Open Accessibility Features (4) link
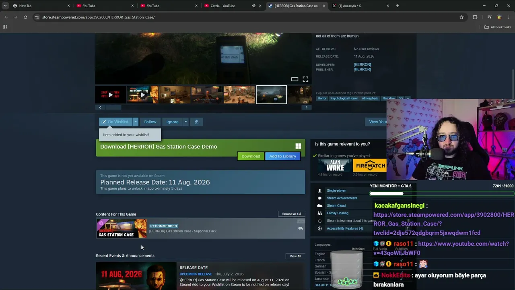The height and width of the screenshot is (290, 515). pyautogui.click(x=345, y=228)
